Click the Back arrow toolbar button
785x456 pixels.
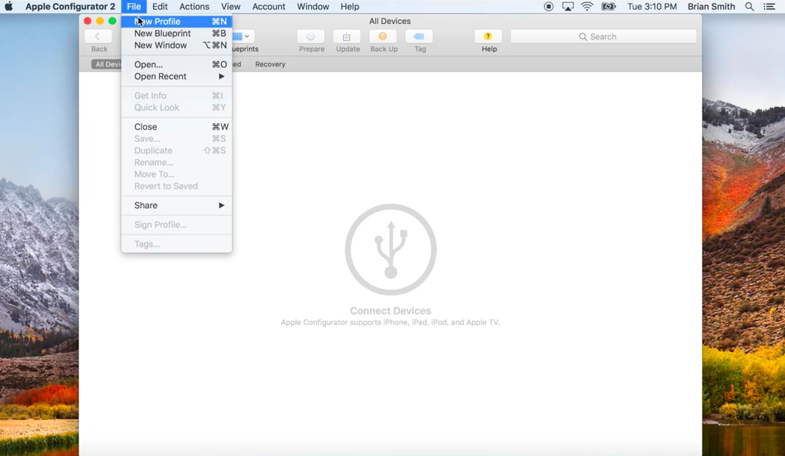(x=98, y=37)
